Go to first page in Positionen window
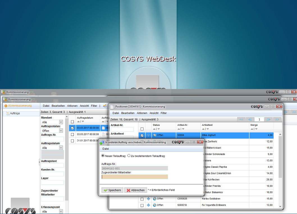The width and height of the screenshot is (297, 214). click(x=241, y=119)
